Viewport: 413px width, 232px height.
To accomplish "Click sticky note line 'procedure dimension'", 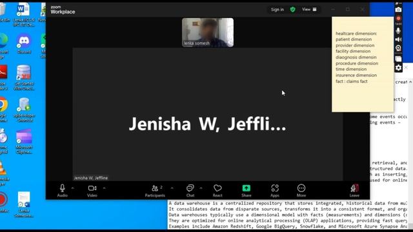I will click(x=357, y=63).
